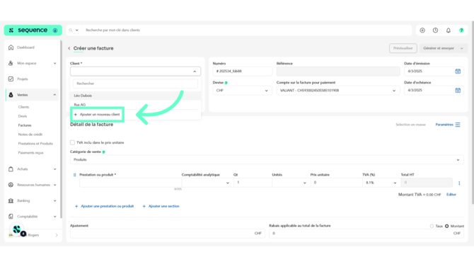
Task: Open Prestations et Produits in sidebar
Action: click(x=35, y=144)
